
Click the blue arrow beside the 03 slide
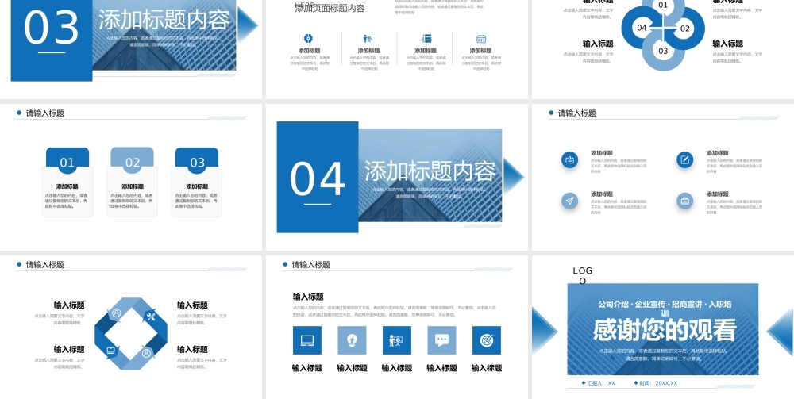pos(248,24)
